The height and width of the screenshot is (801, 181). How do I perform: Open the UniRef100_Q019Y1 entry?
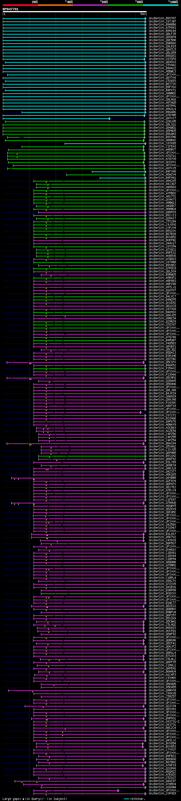pyautogui.click(x=162, y=162)
